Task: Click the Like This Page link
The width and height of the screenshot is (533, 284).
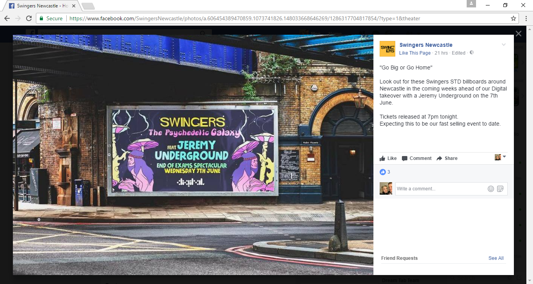Action: point(415,53)
